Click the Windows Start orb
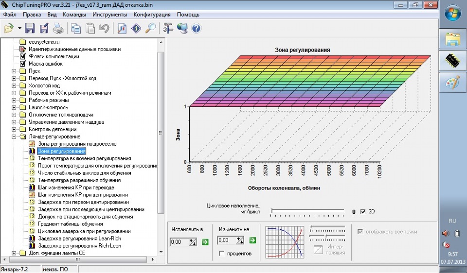This screenshot has width=467, height=273. 452,13
